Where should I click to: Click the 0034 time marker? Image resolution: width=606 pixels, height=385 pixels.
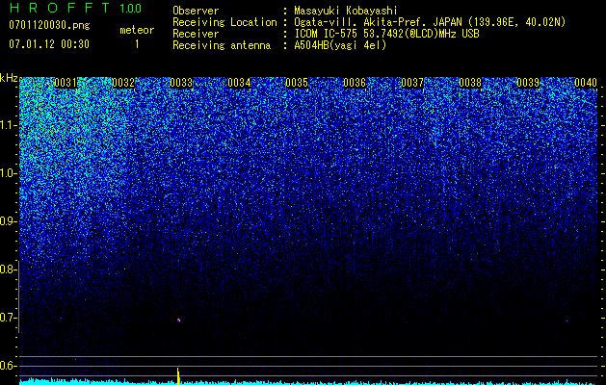click(x=239, y=83)
